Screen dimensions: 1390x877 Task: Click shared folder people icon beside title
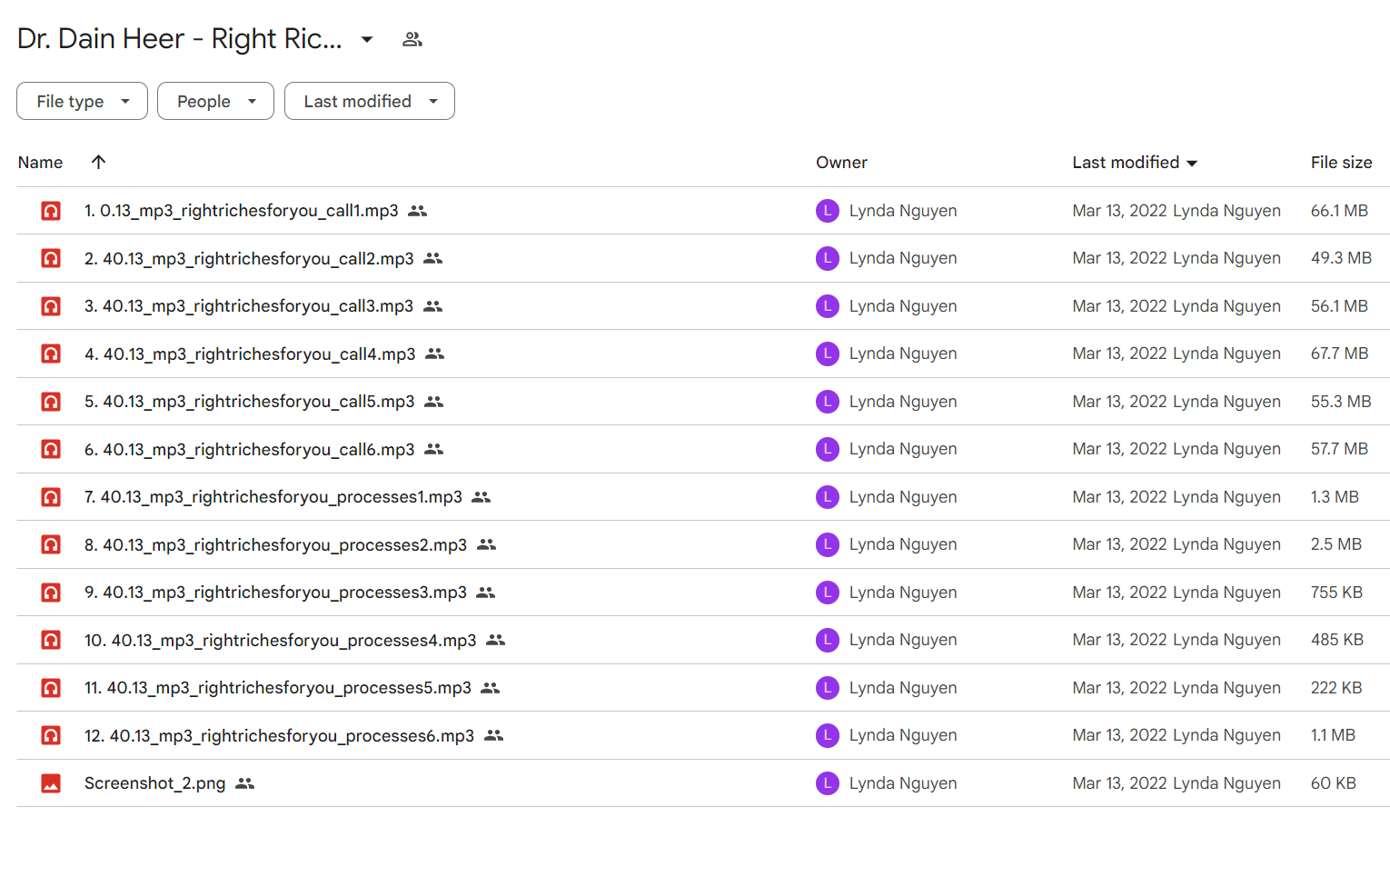pyautogui.click(x=412, y=39)
